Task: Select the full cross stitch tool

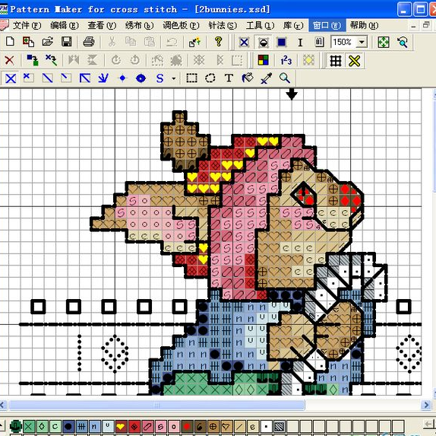Action: click(11, 78)
